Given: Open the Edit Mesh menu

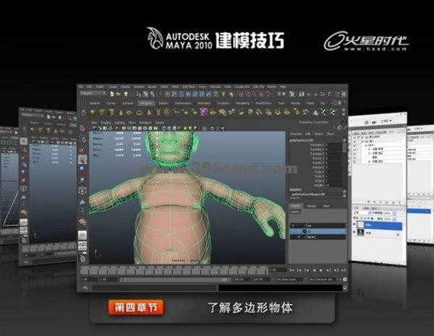Looking at the screenshot, I should 190,87.
